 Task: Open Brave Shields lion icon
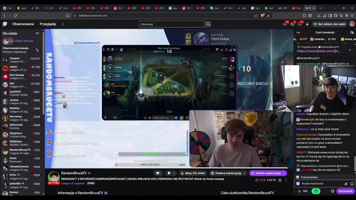click(262, 16)
